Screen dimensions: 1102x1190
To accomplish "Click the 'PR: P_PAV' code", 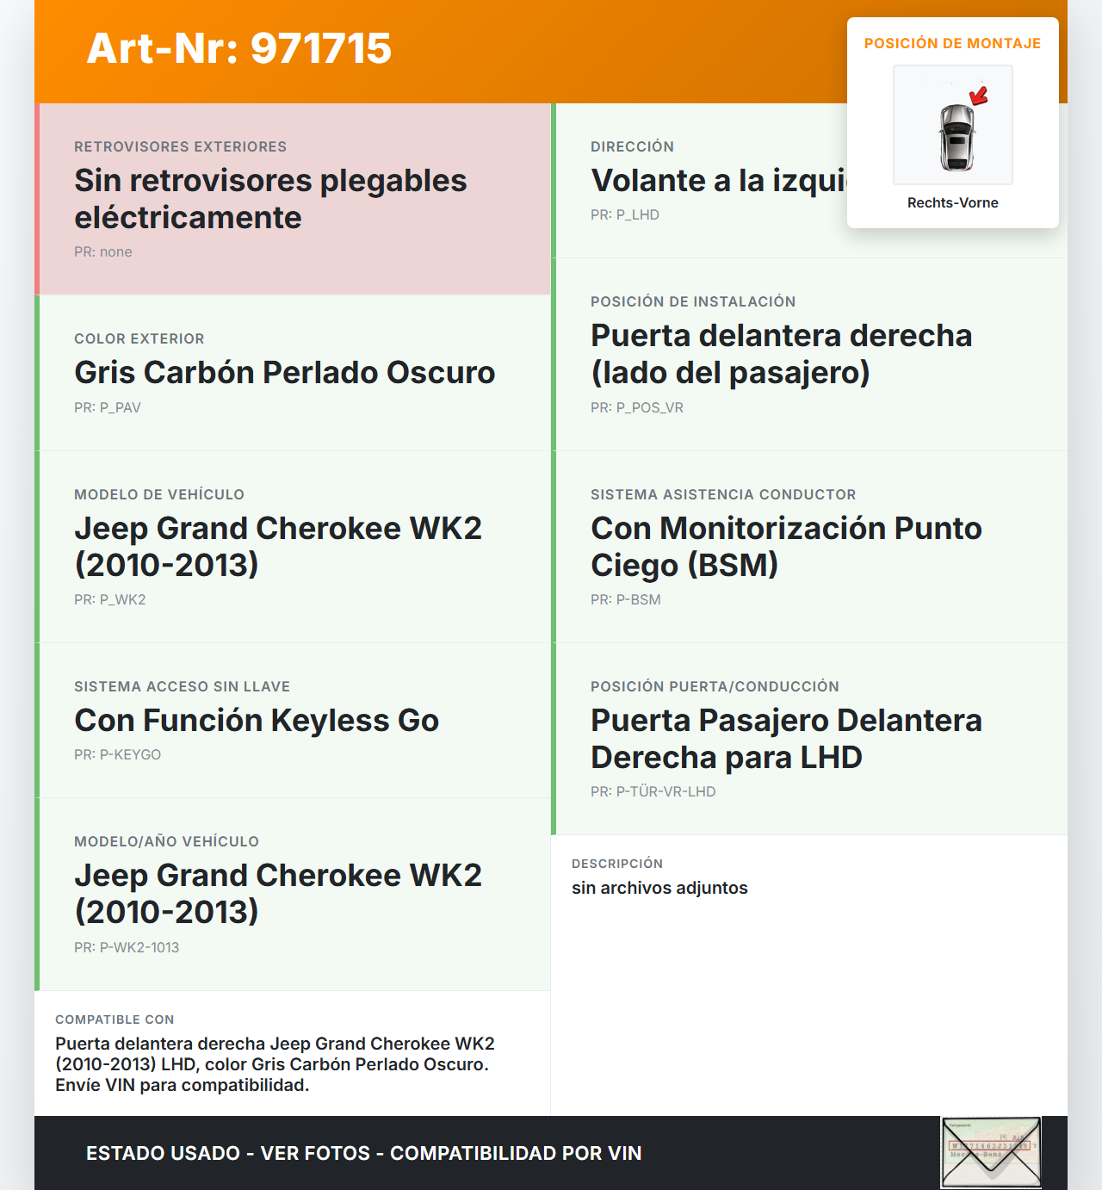I will click(x=108, y=407).
